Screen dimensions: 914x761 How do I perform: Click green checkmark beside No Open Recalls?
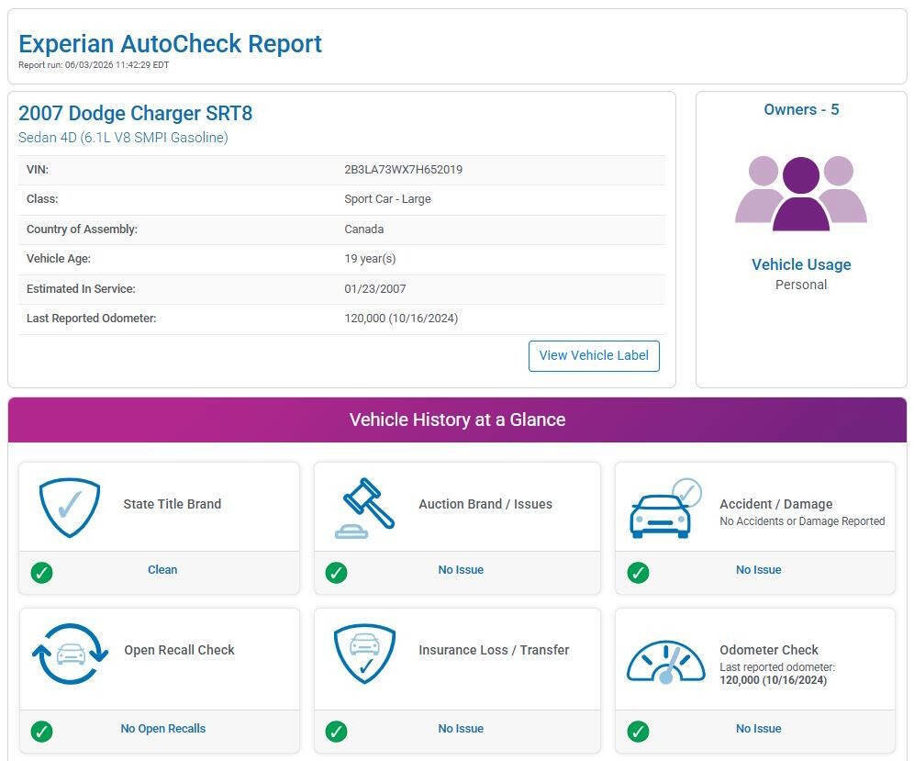(41, 732)
